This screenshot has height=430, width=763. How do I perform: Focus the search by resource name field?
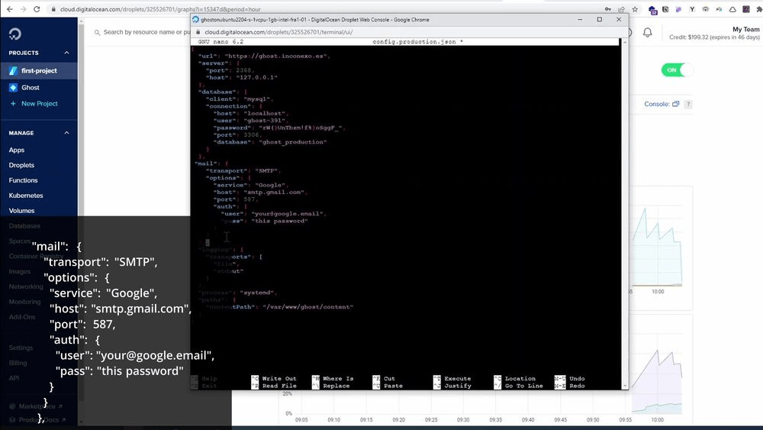pyautogui.click(x=146, y=32)
